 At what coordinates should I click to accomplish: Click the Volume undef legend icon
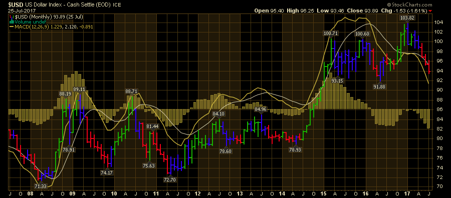pyautogui.click(x=12, y=22)
